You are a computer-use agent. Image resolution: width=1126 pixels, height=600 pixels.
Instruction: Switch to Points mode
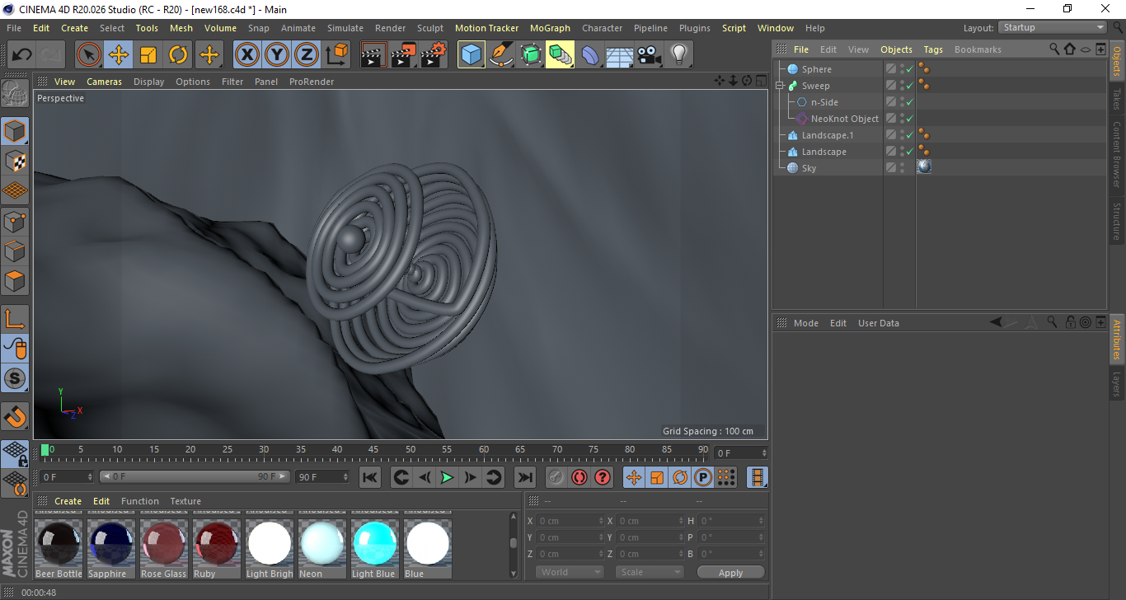tap(15, 221)
